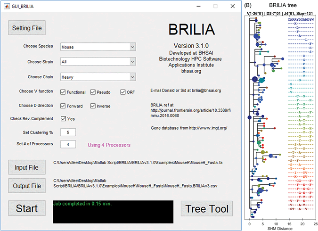Click the SHM Distance axis label
The width and height of the screenshot is (318, 231).
pyautogui.click(x=280, y=229)
